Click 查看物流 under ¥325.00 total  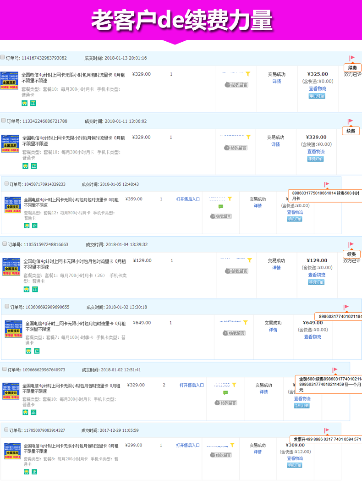tap(317, 89)
